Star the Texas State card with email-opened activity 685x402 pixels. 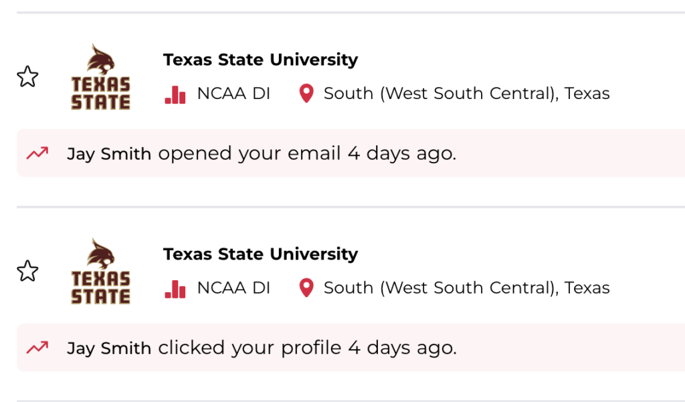point(27,76)
